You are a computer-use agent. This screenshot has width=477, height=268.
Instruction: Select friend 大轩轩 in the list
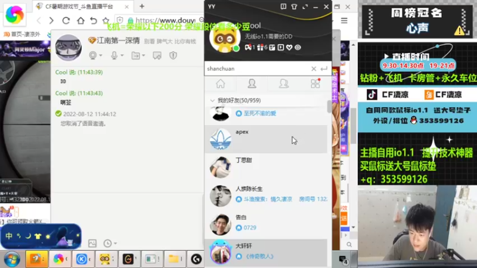point(266,252)
